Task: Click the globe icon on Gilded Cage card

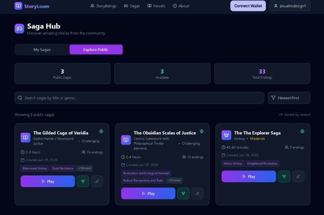Action: click(x=101, y=131)
